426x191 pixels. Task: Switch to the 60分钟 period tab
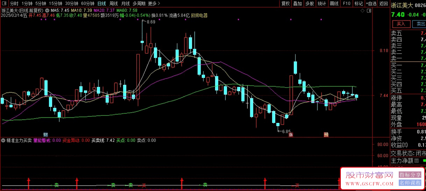click(88, 3)
